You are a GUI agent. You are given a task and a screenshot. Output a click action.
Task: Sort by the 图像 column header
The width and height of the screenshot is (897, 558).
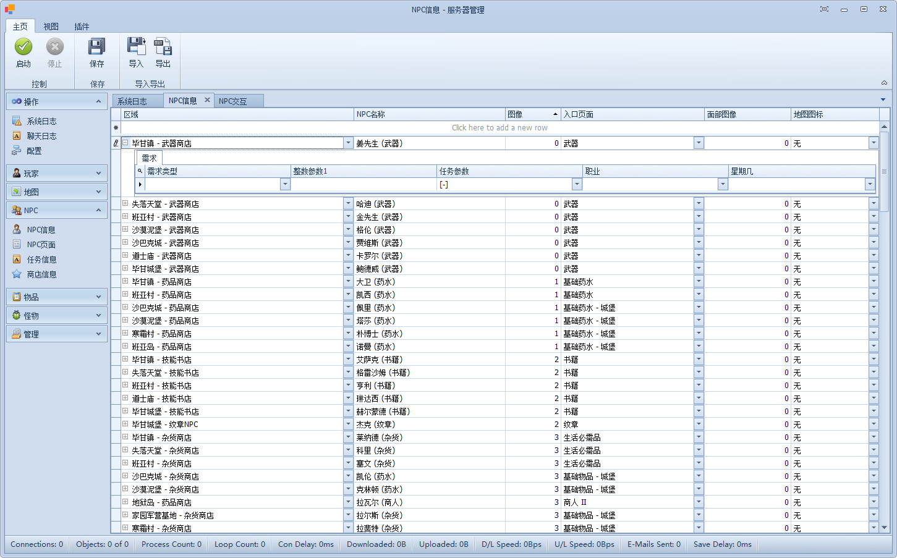click(532, 114)
